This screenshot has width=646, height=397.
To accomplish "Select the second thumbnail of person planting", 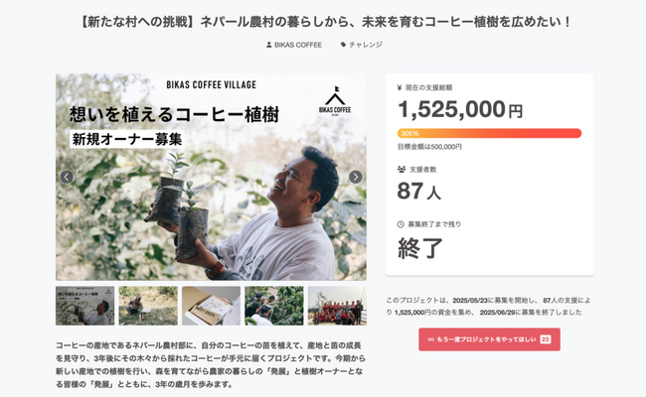I will pyautogui.click(x=148, y=306).
